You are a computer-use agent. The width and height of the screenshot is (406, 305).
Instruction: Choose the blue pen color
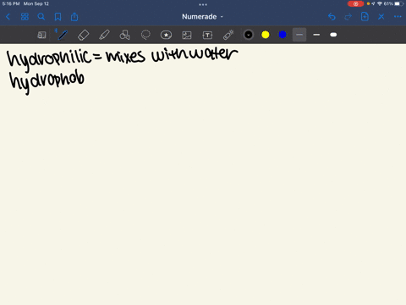tap(283, 35)
